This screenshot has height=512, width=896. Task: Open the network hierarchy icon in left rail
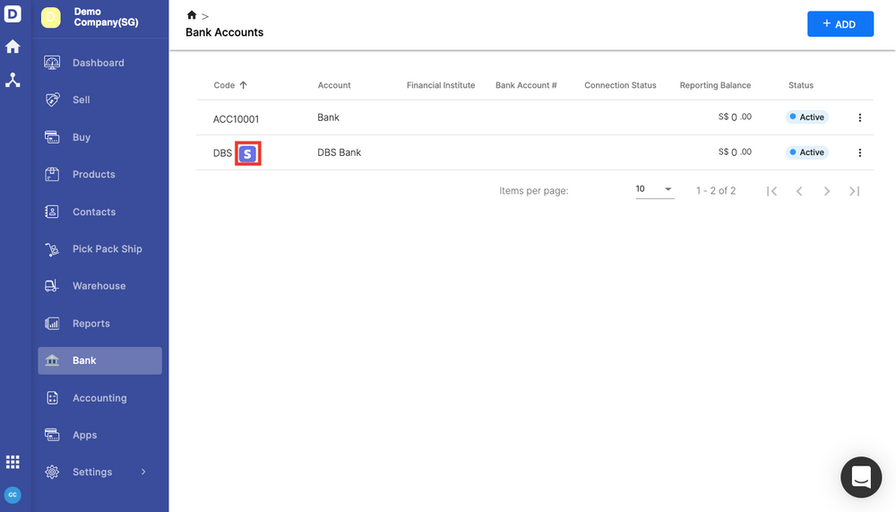pos(13,80)
